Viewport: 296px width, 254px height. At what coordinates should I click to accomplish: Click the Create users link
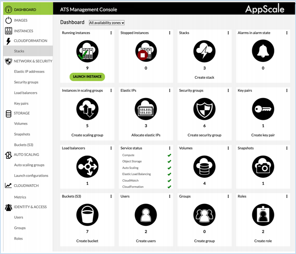146,241
